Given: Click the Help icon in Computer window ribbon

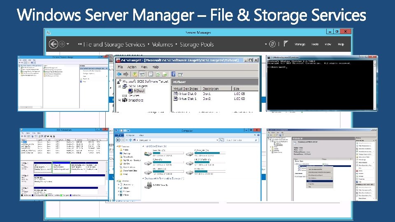Looking at the screenshot, I should [258, 135].
